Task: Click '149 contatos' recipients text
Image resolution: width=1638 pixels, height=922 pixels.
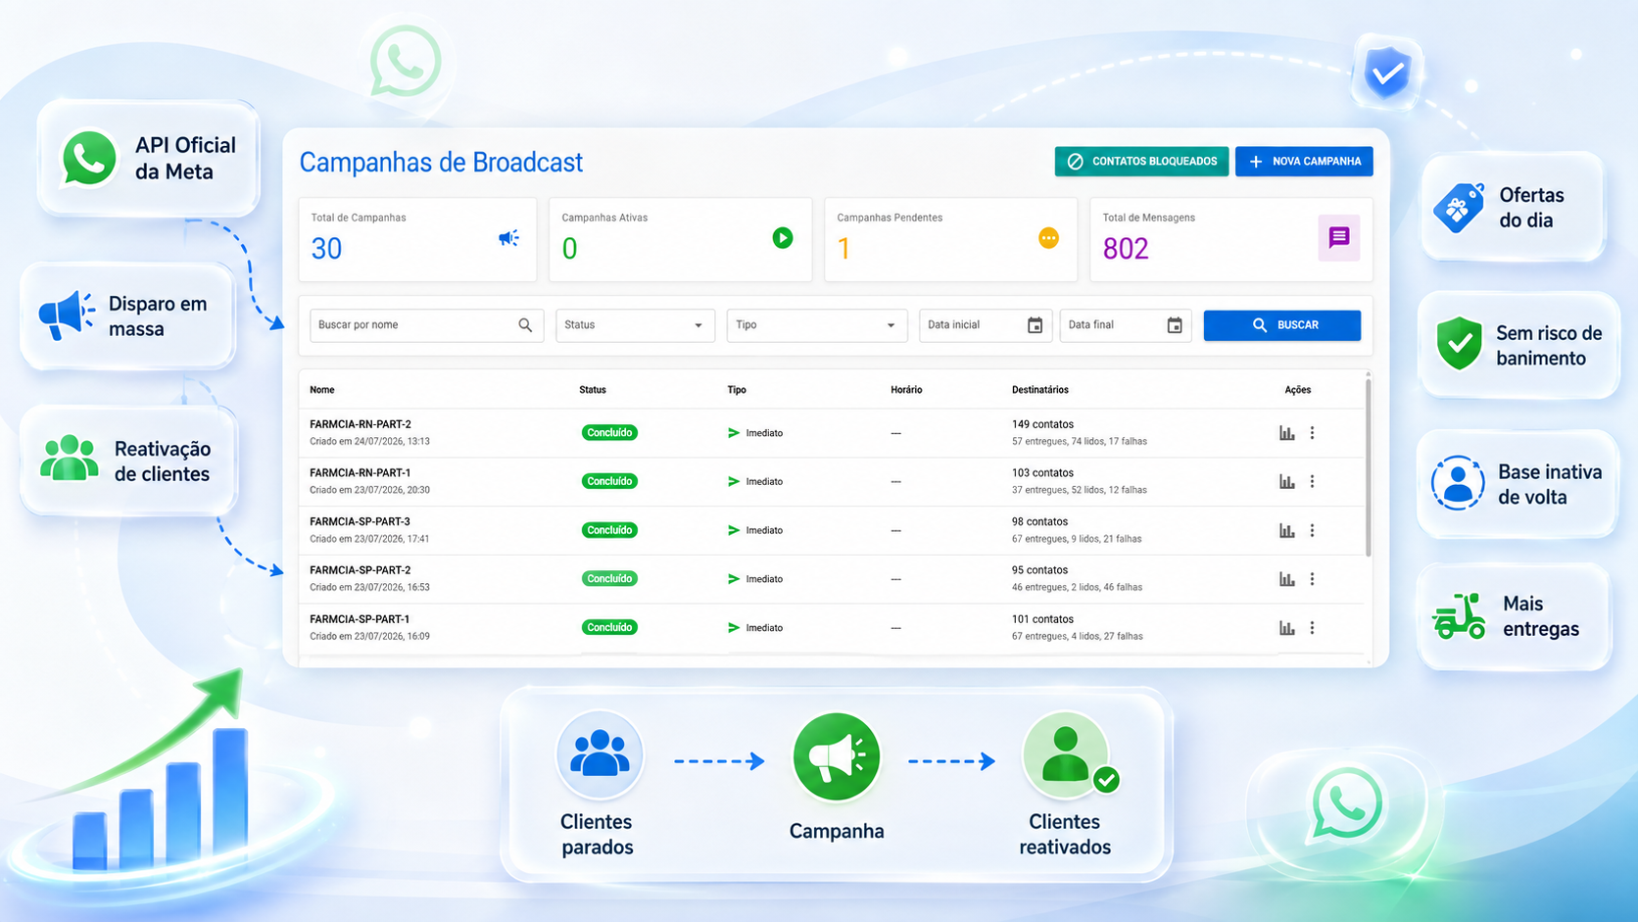Action: [x=1042, y=424]
